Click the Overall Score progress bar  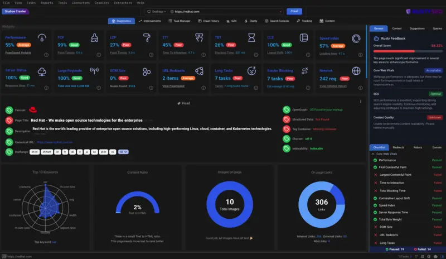(408, 51)
